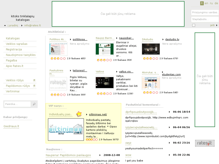
Task: Switch language to Russian (ru)
Action: (211, 3)
